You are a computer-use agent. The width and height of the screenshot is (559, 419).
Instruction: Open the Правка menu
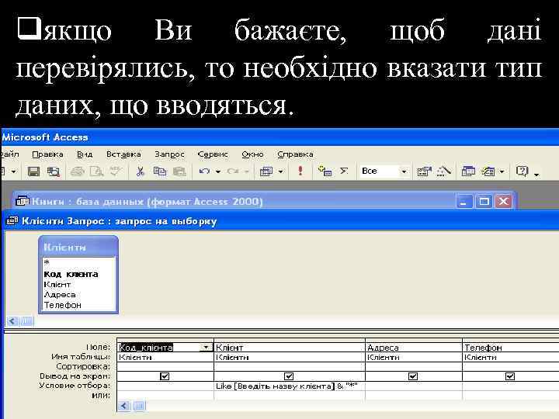[47, 154]
